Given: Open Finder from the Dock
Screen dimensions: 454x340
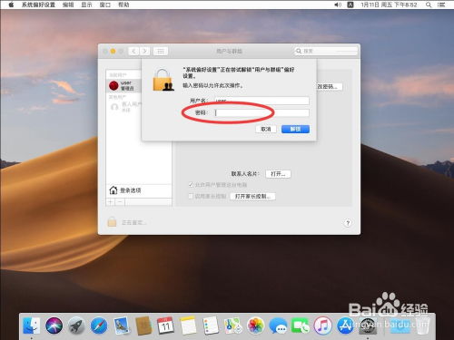Looking at the screenshot, I should pyautogui.click(x=32, y=325).
